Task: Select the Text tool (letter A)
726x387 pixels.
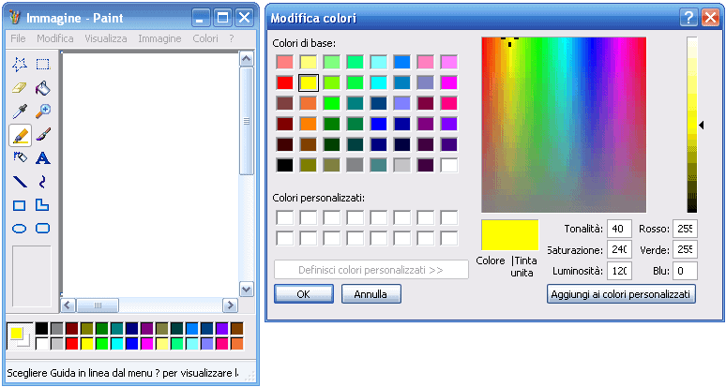Action: (42, 158)
